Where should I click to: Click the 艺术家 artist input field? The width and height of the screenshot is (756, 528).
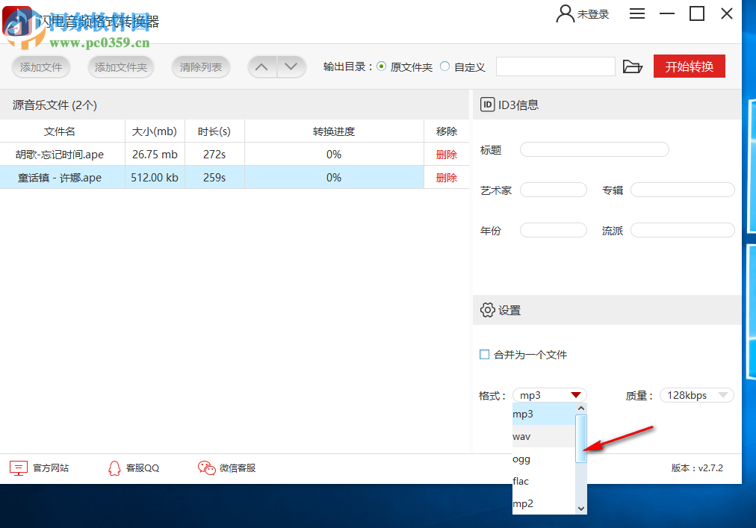click(553, 190)
